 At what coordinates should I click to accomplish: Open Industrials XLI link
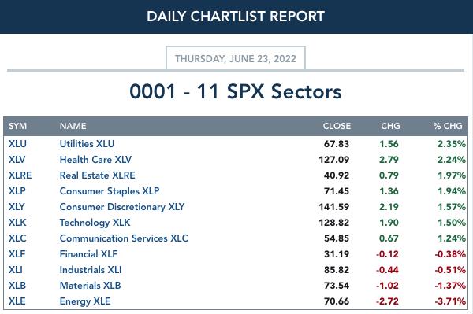point(91,270)
